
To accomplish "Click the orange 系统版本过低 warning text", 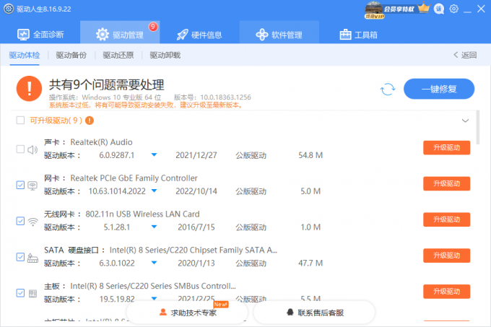I will click(147, 105).
